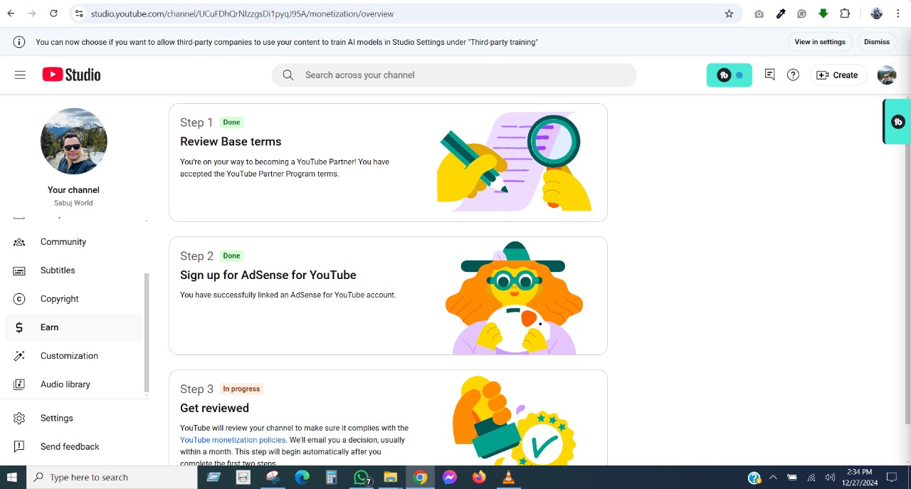Open the YouTube monetization policies link
Image resolution: width=911 pixels, height=489 pixels.
pyautogui.click(x=233, y=440)
